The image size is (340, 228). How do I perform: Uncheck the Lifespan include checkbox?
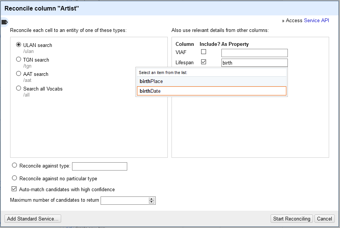pos(203,62)
